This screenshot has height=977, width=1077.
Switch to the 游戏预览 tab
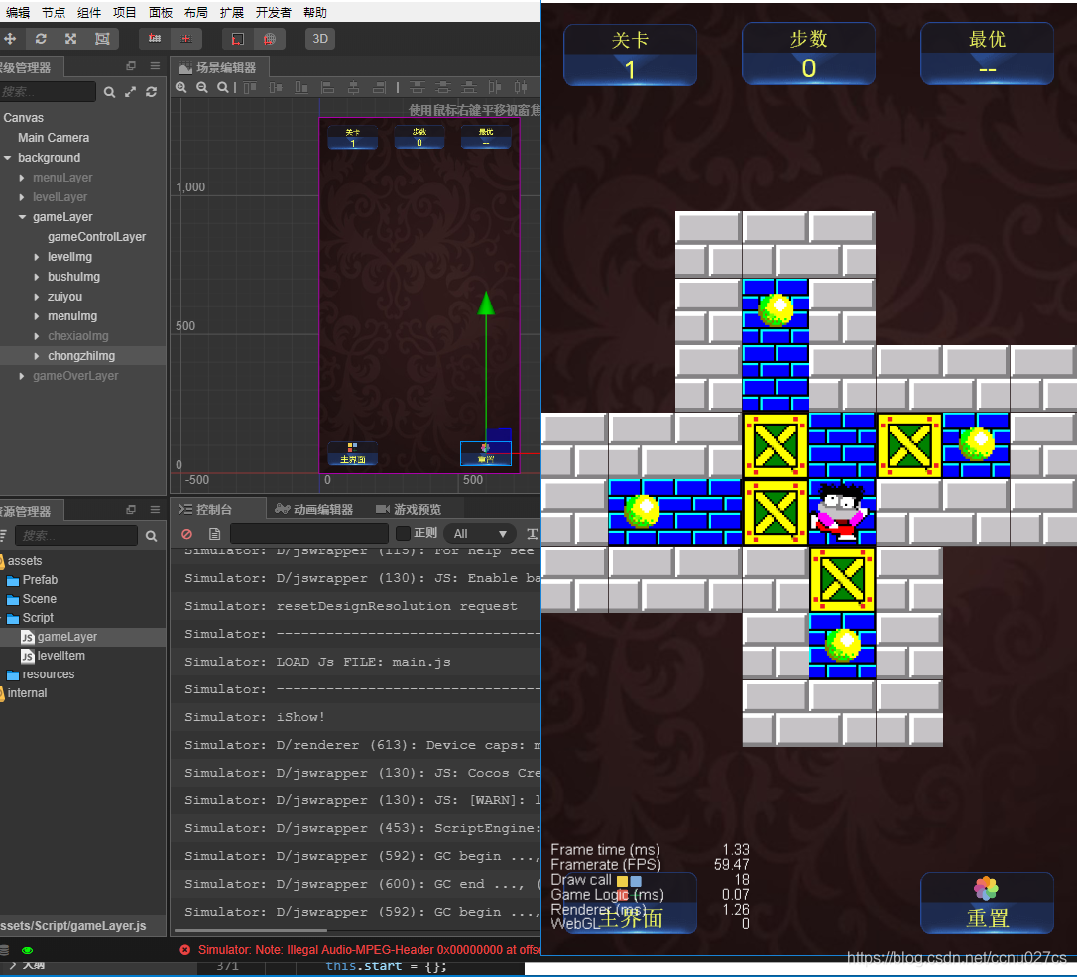coord(409,509)
